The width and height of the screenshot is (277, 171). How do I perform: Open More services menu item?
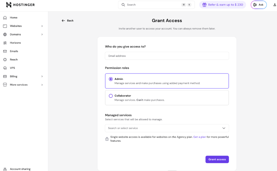point(19,85)
